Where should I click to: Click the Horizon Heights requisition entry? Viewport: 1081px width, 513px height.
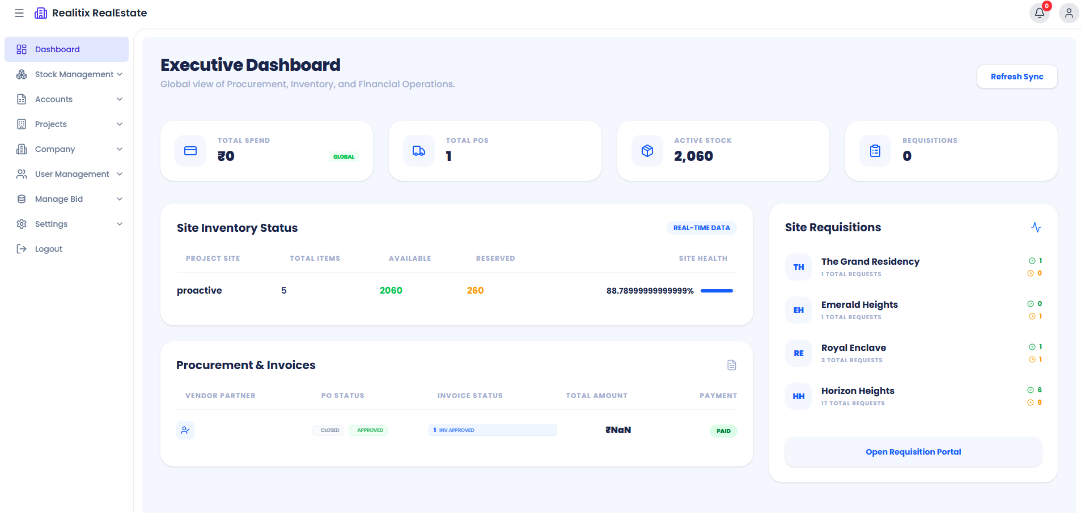913,396
